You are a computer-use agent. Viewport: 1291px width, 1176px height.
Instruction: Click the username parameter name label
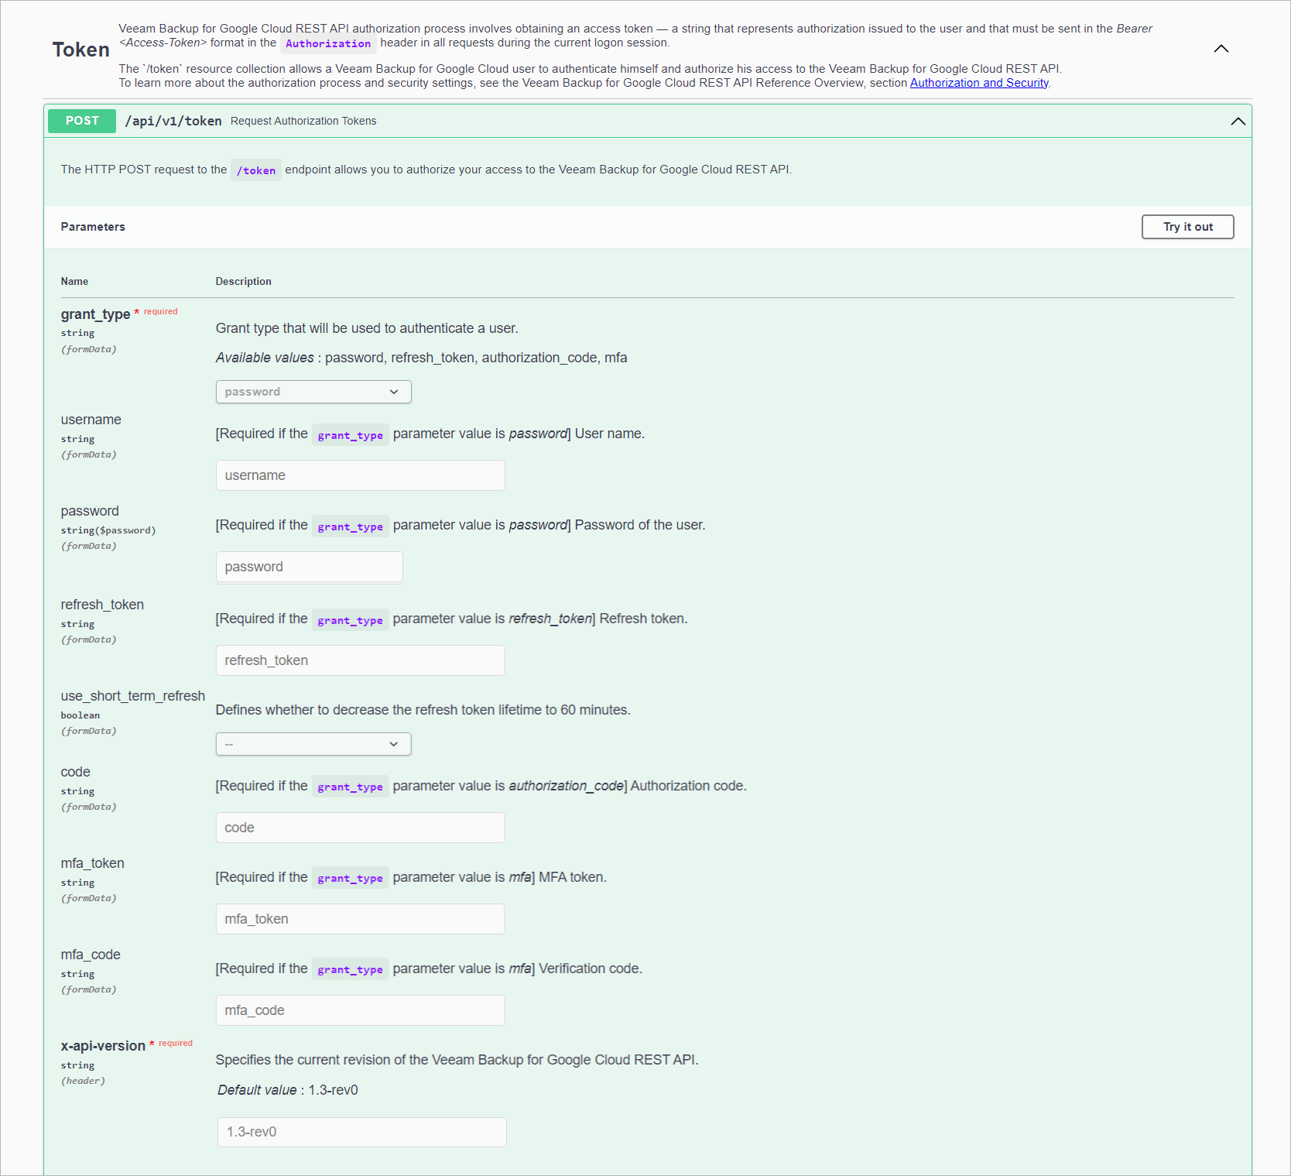coord(91,420)
